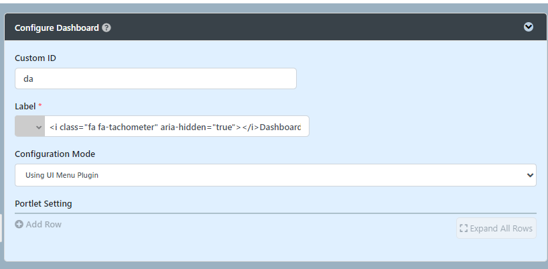
Task: Click the help question mark icon
Action: pos(107,28)
